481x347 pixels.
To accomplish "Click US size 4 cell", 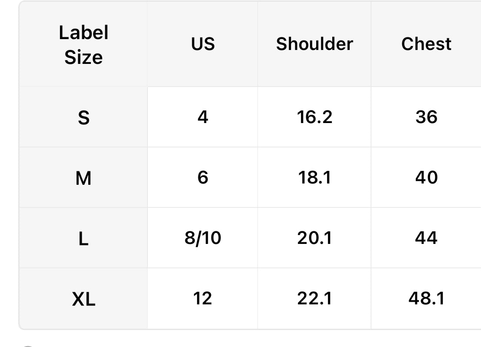I will coord(203,117).
